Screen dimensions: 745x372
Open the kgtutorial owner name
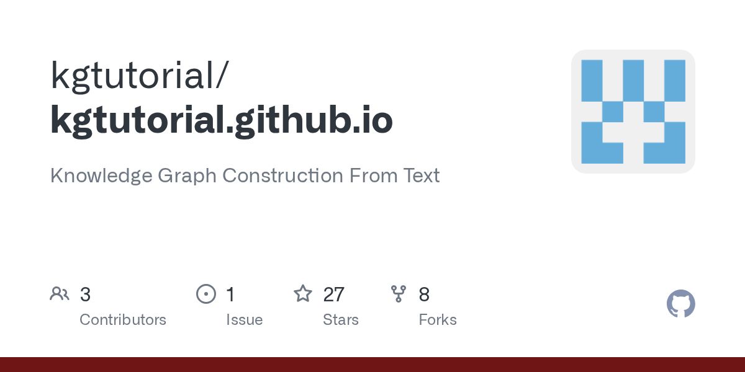[132, 76]
